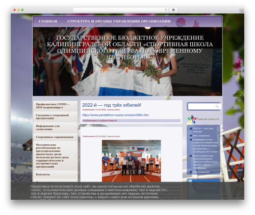Open Информация для зачисления sidebar item

55,128
